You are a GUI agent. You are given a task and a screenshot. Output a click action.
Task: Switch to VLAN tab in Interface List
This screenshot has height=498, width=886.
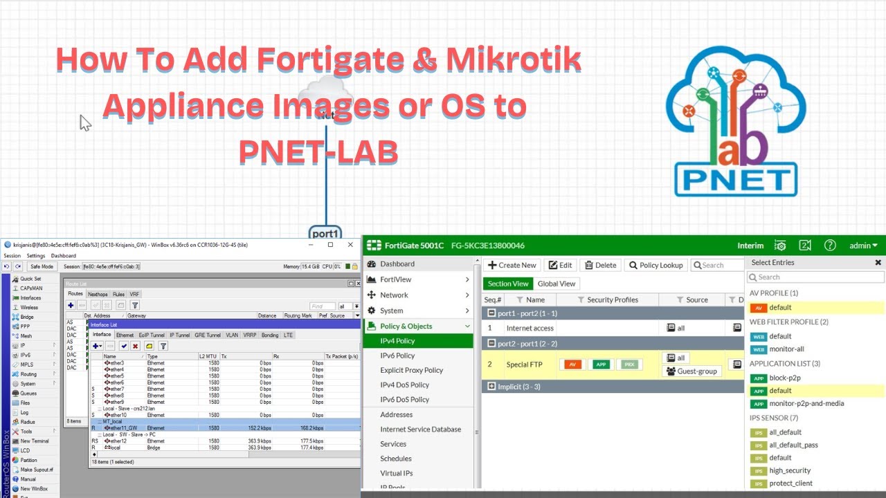[x=232, y=335]
